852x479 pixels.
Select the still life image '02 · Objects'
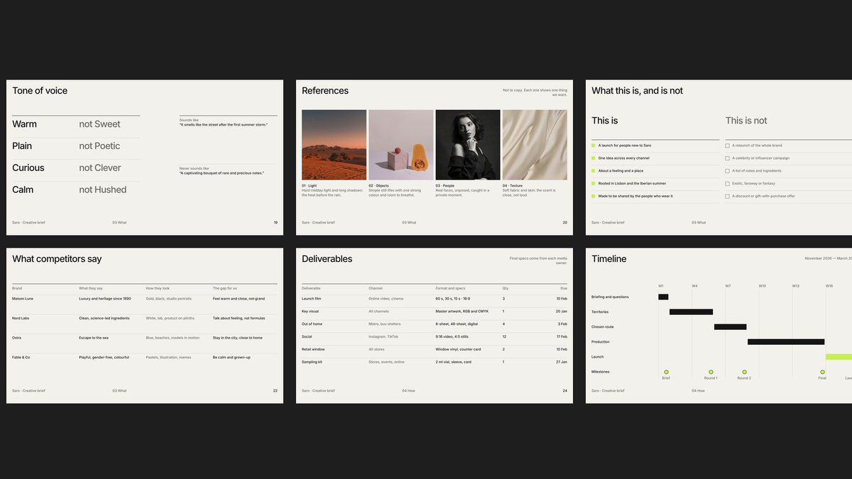(x=401, y=145)
